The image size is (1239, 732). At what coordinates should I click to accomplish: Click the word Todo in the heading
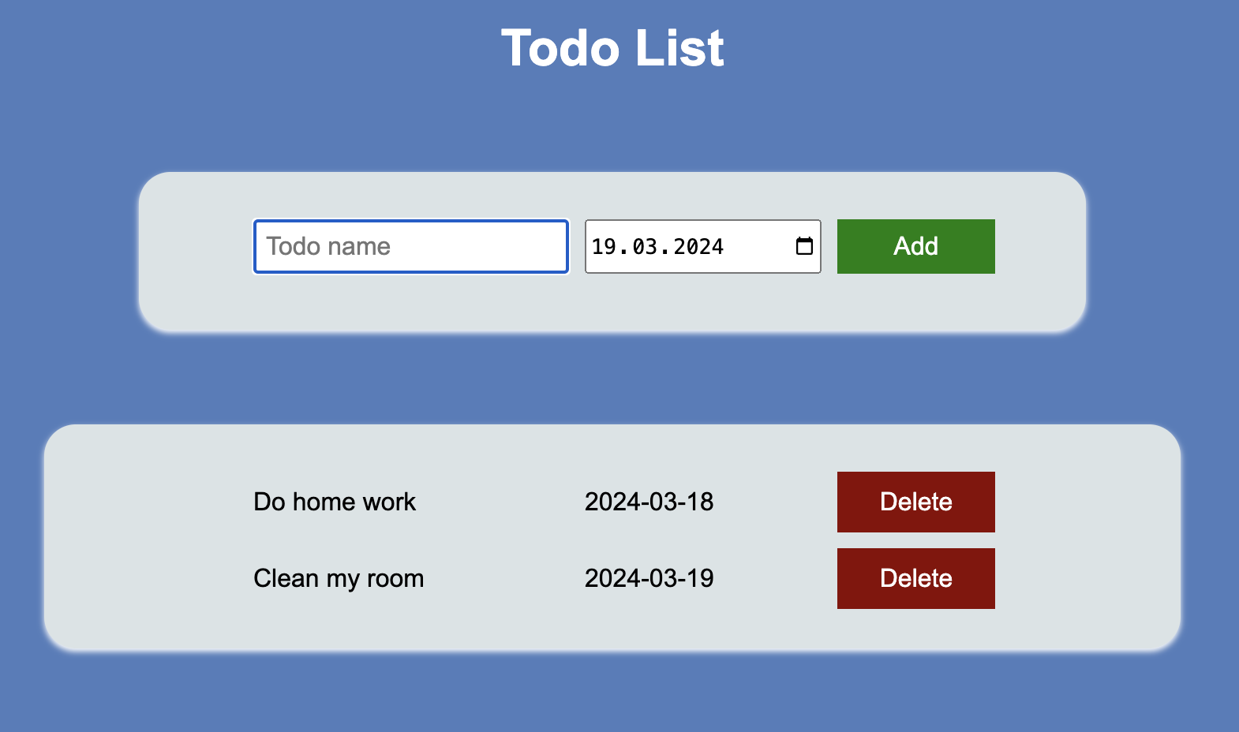[x=560, y=48]
